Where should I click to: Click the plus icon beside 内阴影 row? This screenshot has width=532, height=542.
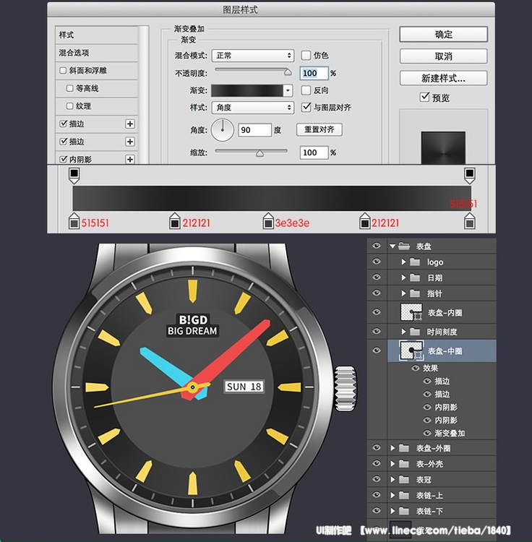tap(130, 159)
